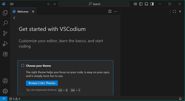Navigate forward with the title bar right arrow
Viewport: 185px width, 101px height.
coord(54,4)
